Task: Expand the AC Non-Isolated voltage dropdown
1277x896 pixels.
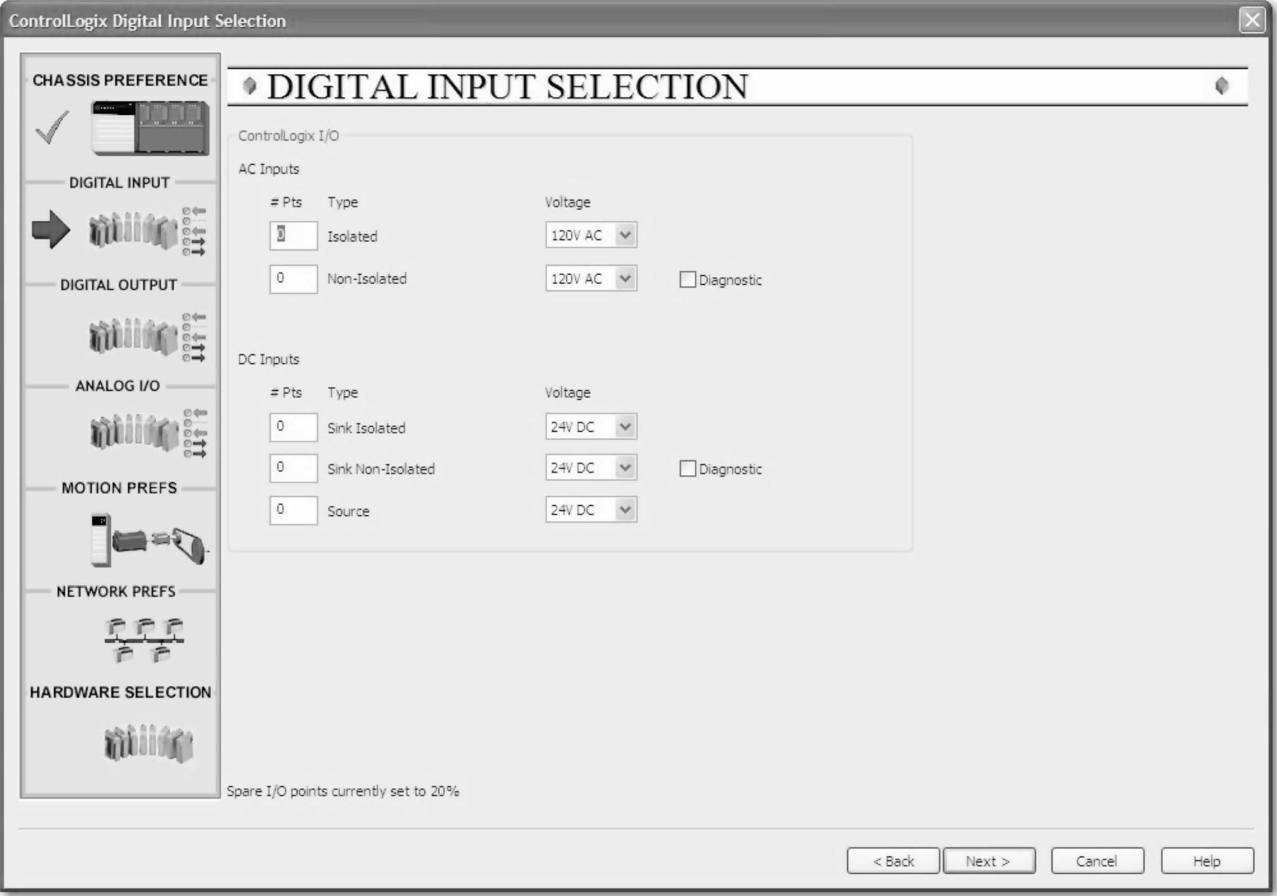Action: coord(625,279)
